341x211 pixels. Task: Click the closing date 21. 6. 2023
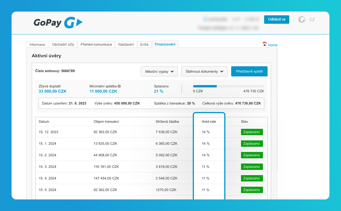[x=77, y=103]
